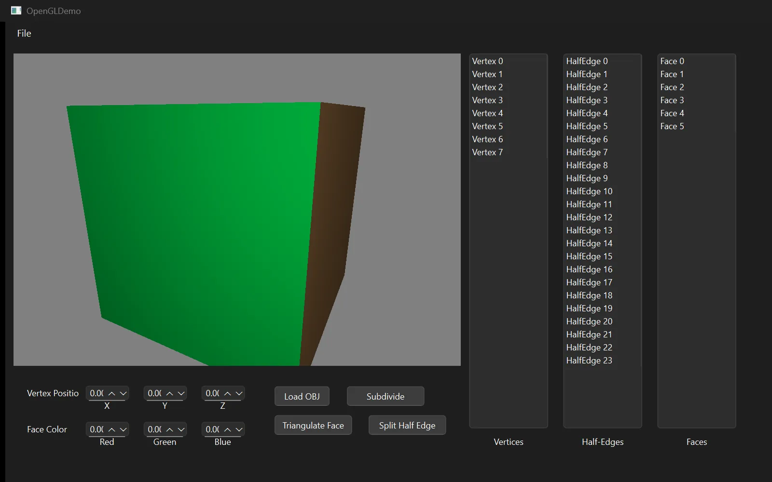
Task: Decrease Face Color Red value with down arrow
Action: pyautogui.click(x=124, y=429)
